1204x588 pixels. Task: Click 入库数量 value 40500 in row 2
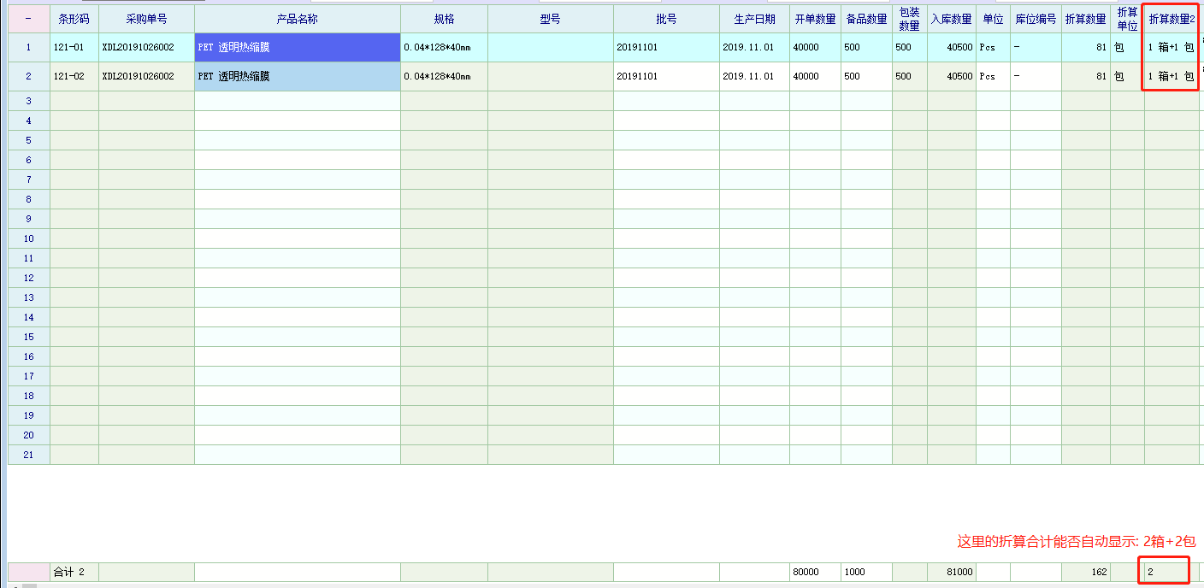[x=951, y=77]
